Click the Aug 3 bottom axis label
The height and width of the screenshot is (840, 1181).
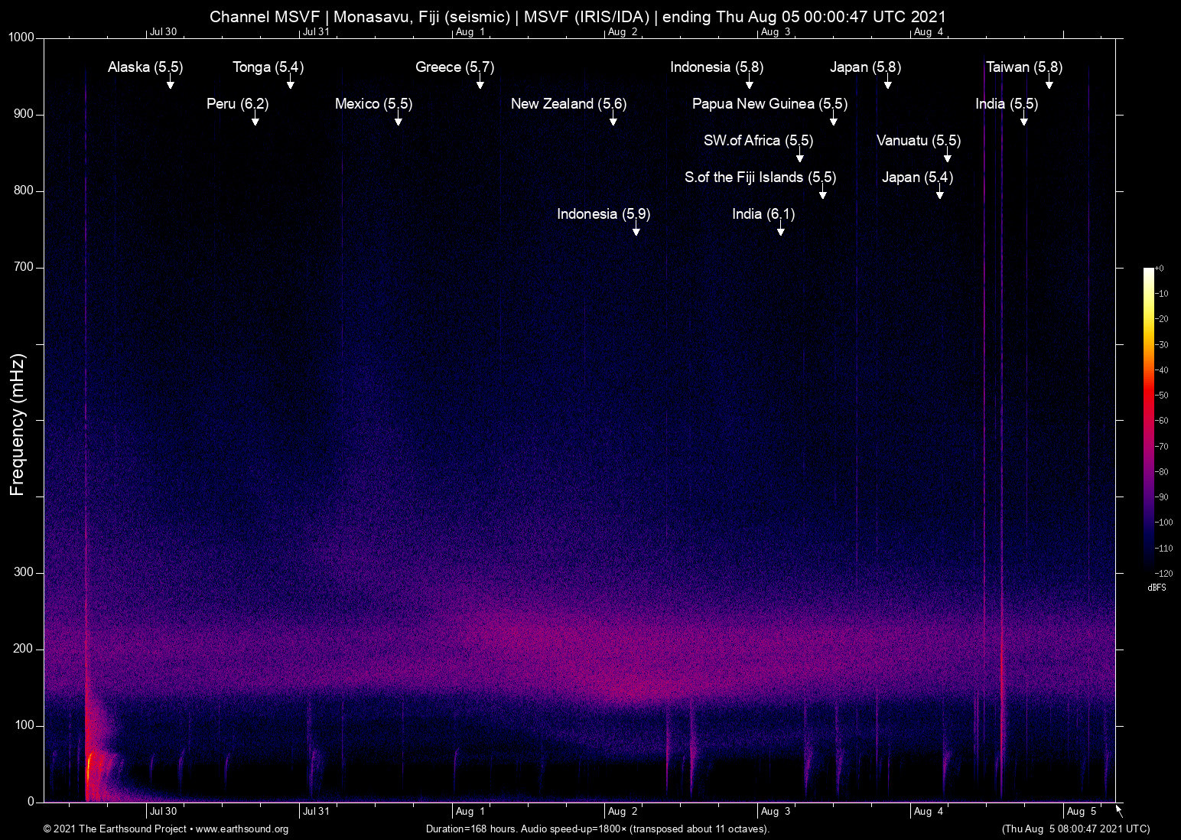[775, 812]
